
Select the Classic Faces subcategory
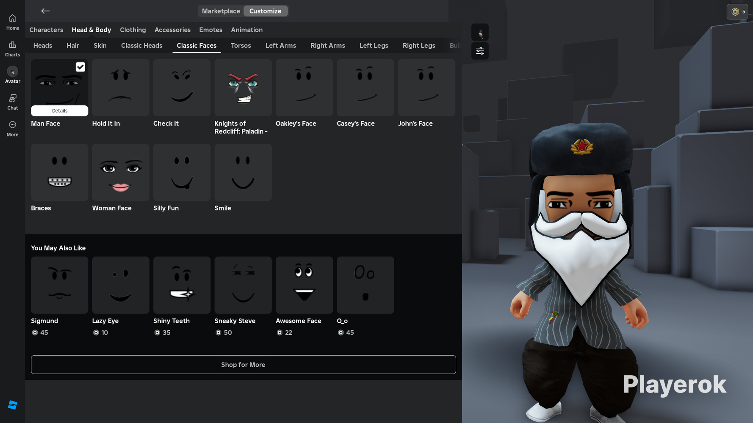[x=197, y=45]
